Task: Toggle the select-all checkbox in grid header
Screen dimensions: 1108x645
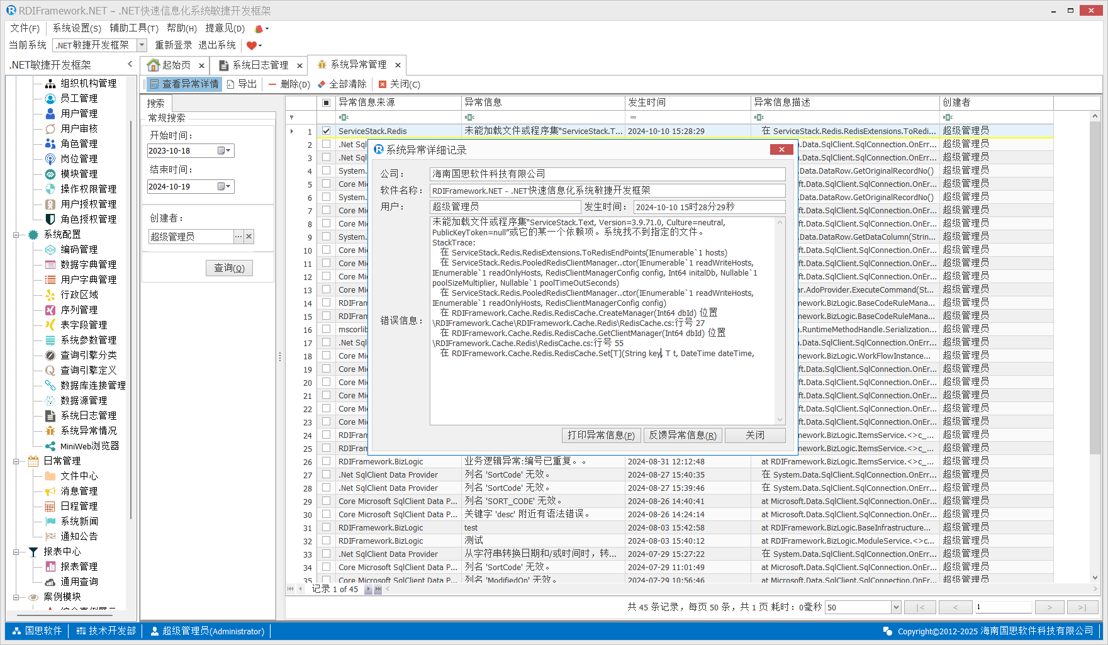Action: (326, 103)
